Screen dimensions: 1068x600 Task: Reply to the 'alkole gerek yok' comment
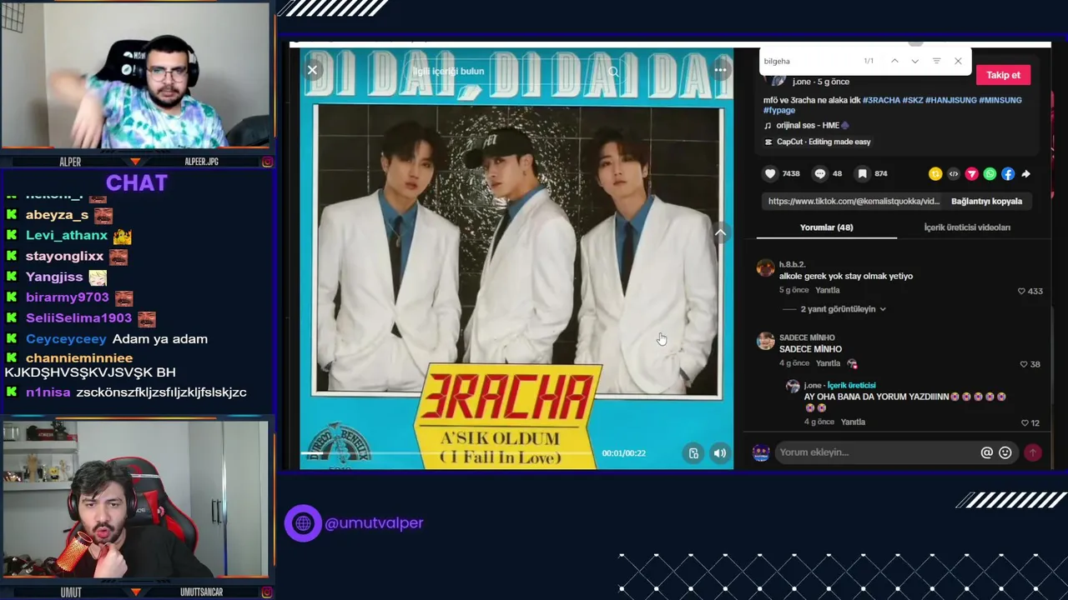click(827, 290)
